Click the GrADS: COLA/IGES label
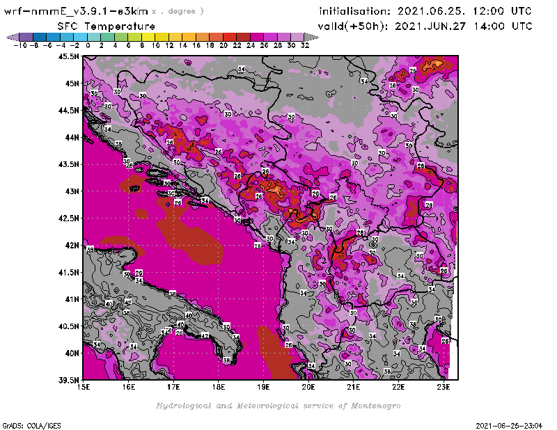The height and width of the screenshot is (430, 557). pos(24,424)
